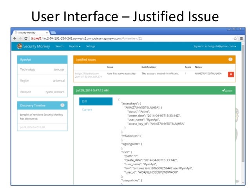
Task: Open a new browser tab
Action: pos(53,33)
